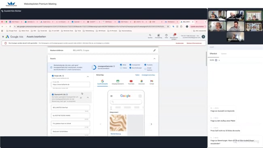Open a new browser tab with plus
The height and width of the screenshot is (148, 263).
point(197,22)
